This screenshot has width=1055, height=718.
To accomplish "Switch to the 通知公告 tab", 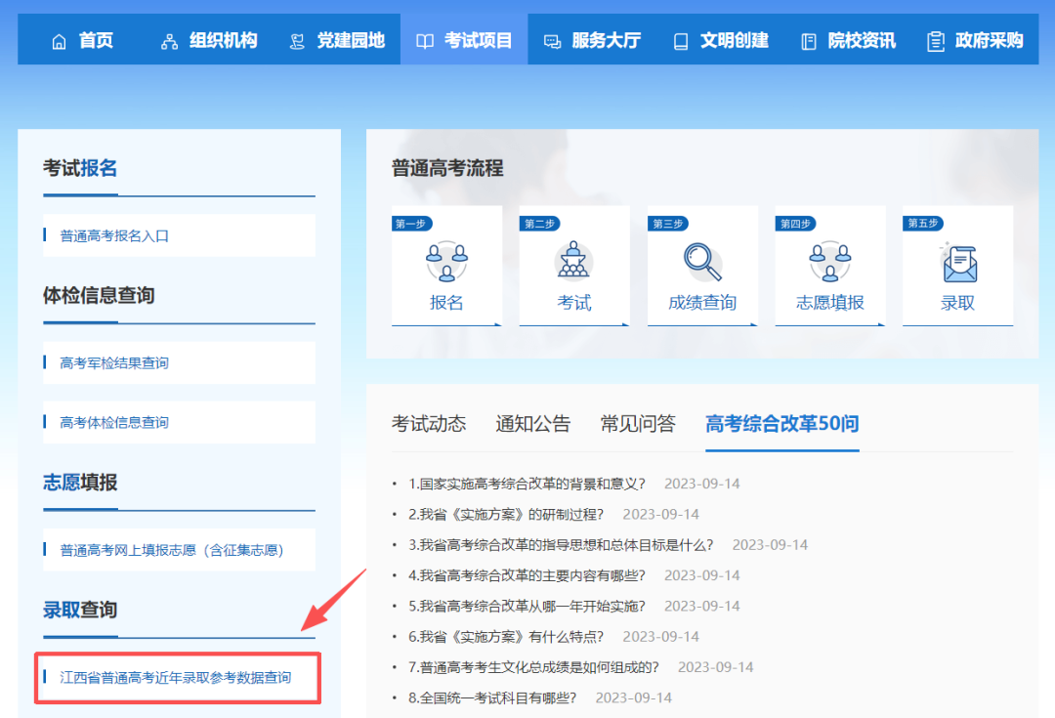I will click(x=533, y=423).
